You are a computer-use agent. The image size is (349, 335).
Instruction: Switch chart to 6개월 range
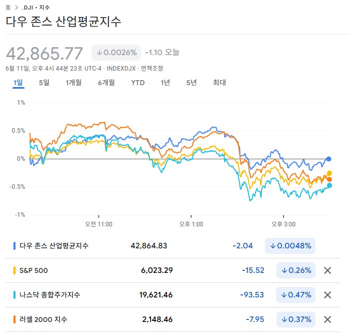106,83
